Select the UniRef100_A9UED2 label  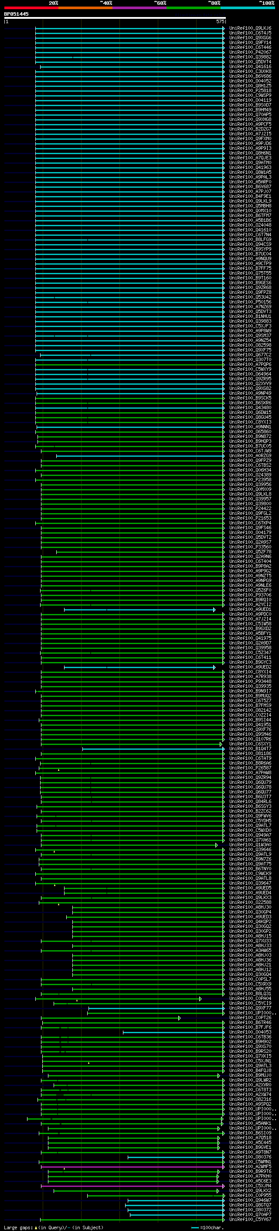click(250, 667)
